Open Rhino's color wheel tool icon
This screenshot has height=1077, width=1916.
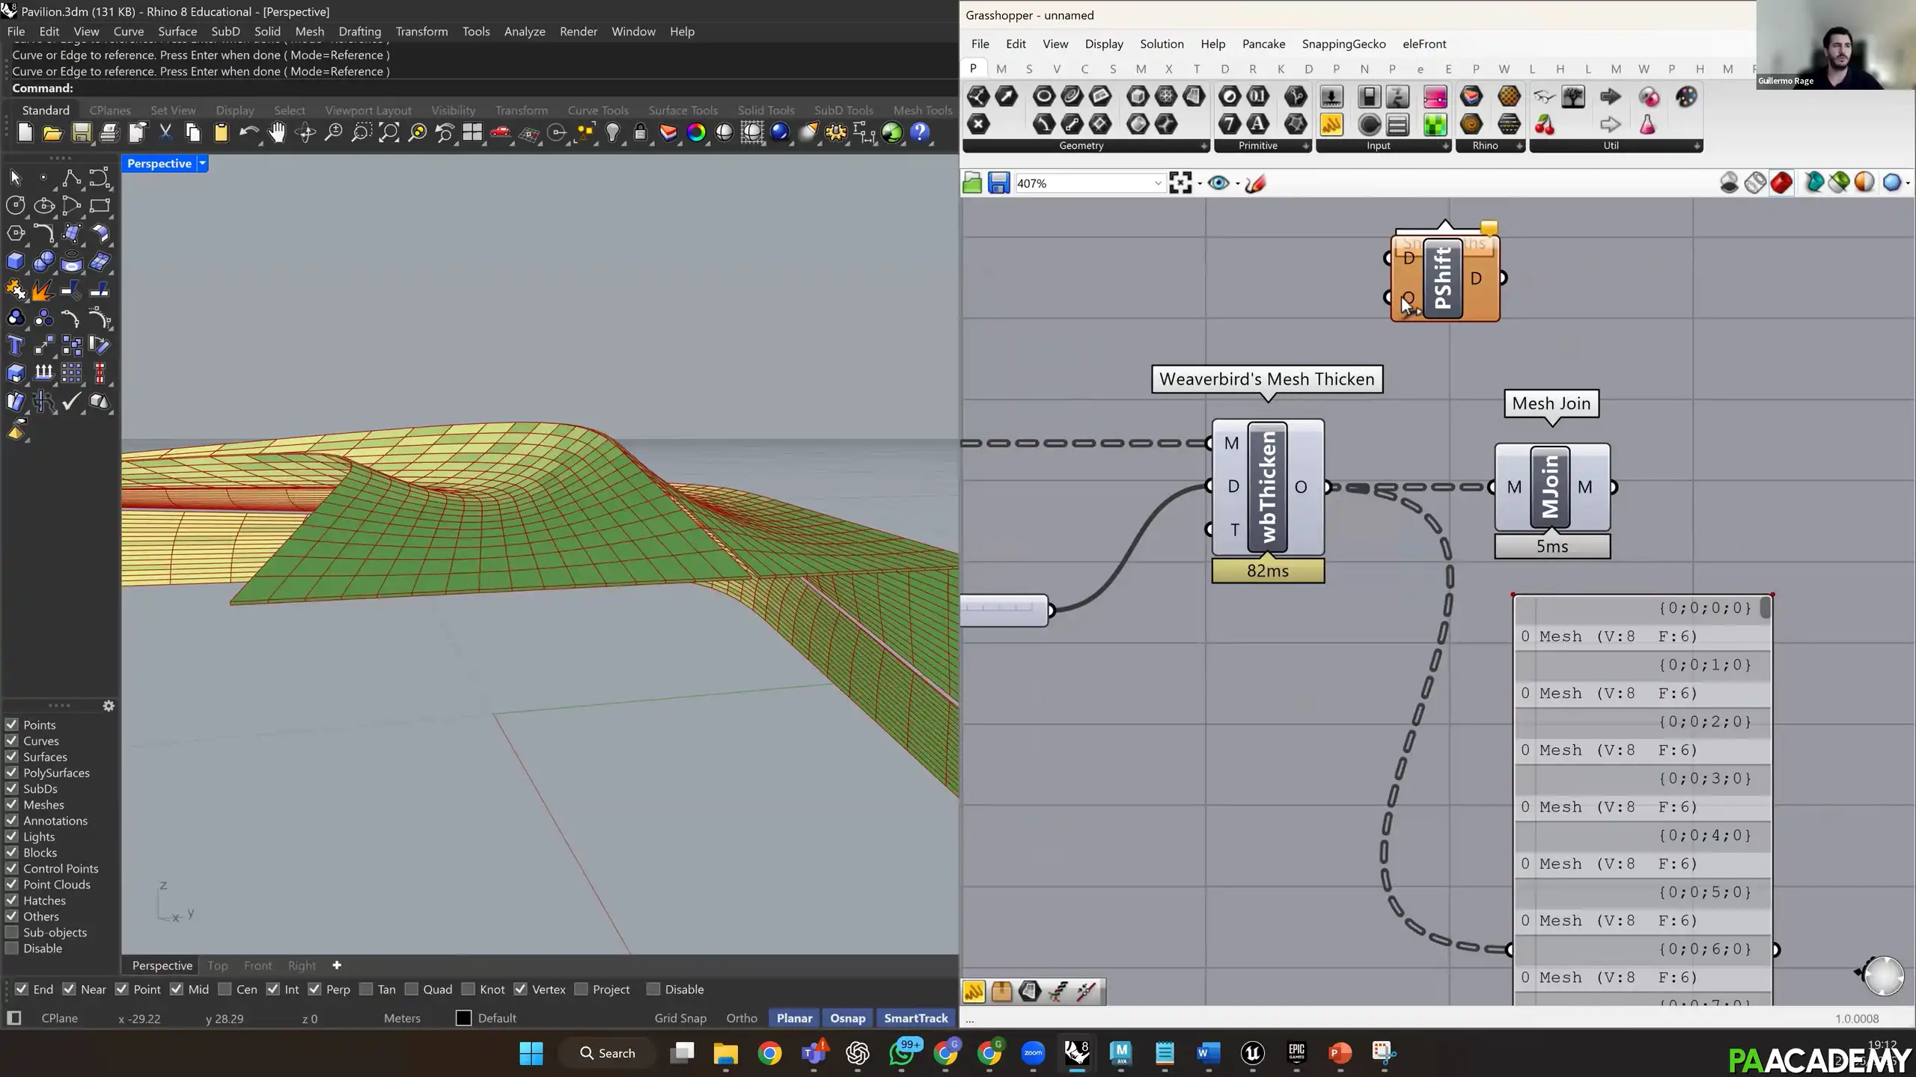pyautogui.click(x=696, y=132)
